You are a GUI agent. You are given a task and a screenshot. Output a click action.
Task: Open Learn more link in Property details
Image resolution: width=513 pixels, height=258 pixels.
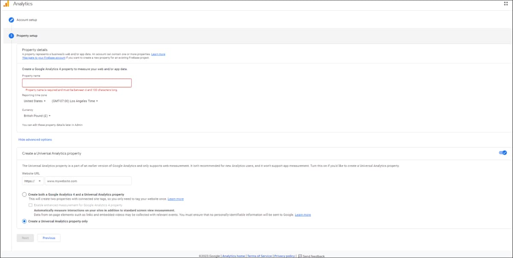[x=158, y=54]
